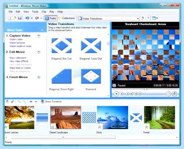Step to the previous frame
The height and width of the screenshot is (149, 184).
132,94
